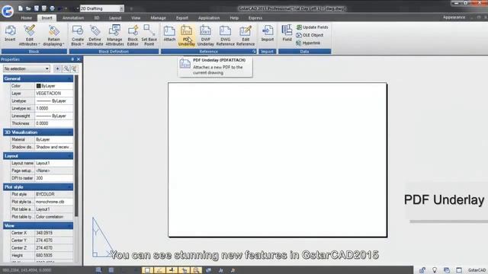Click the Appearance button
488x274 pixels.
[x=454, y=18]
